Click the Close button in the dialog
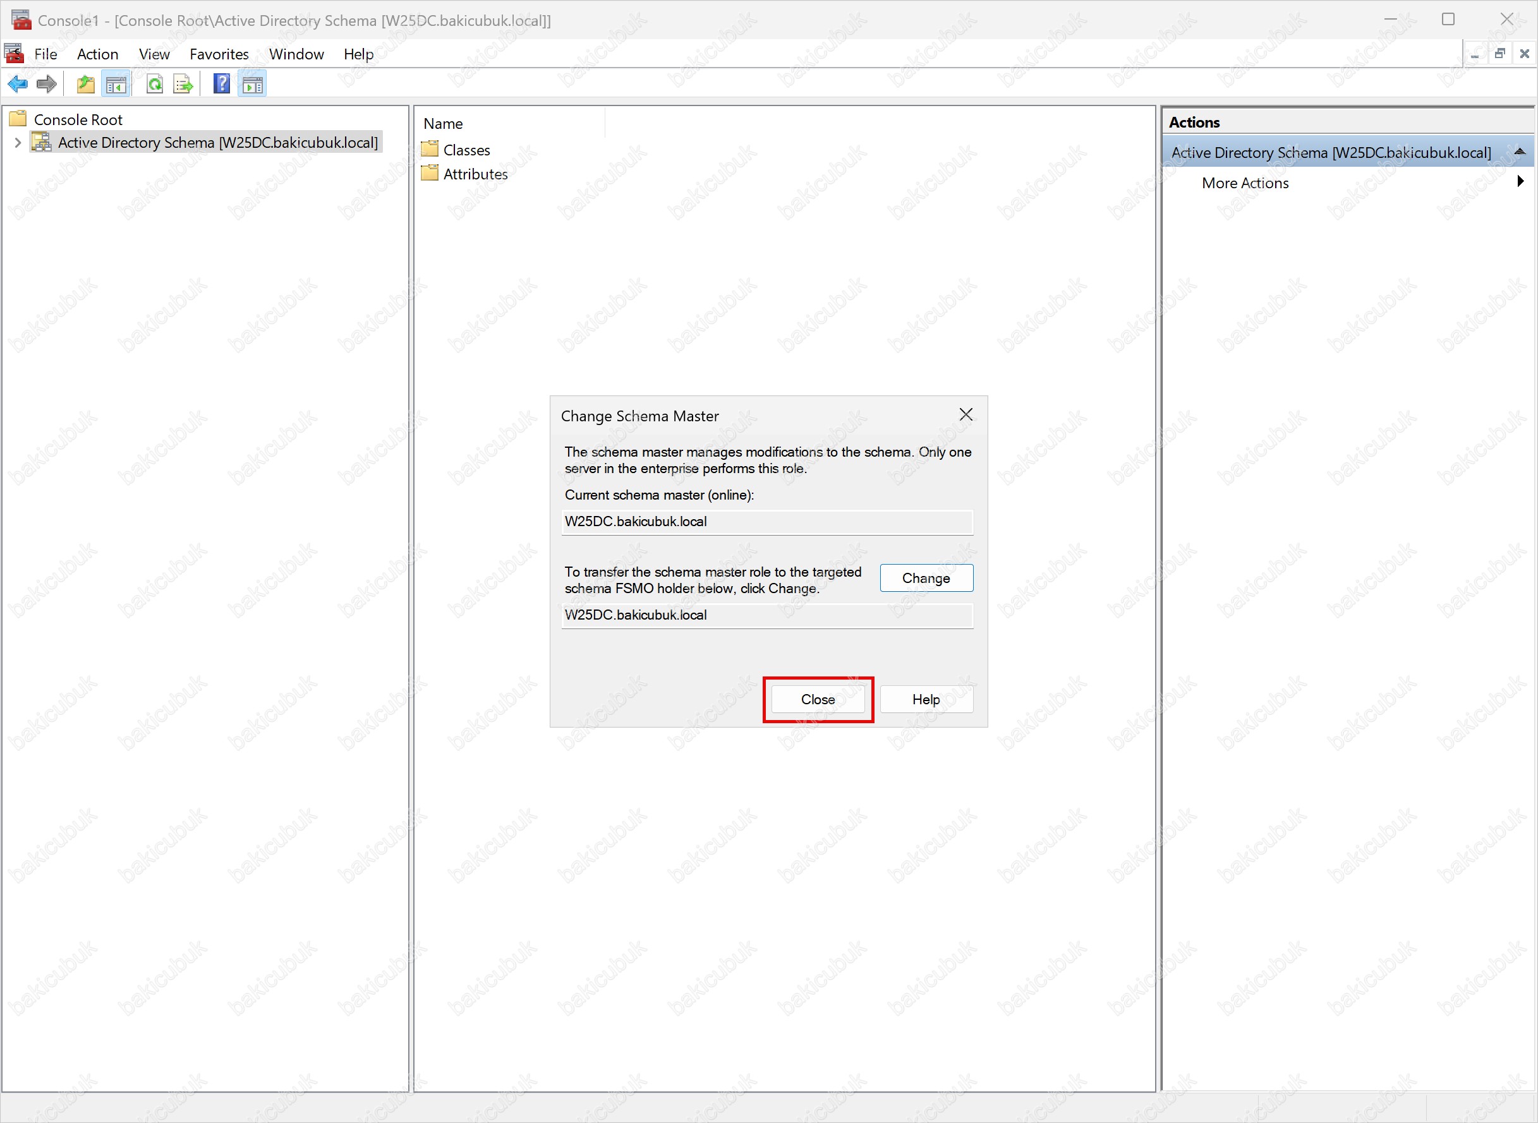Viewport: 1538px width, 1123px height. (x=818, y=699)
